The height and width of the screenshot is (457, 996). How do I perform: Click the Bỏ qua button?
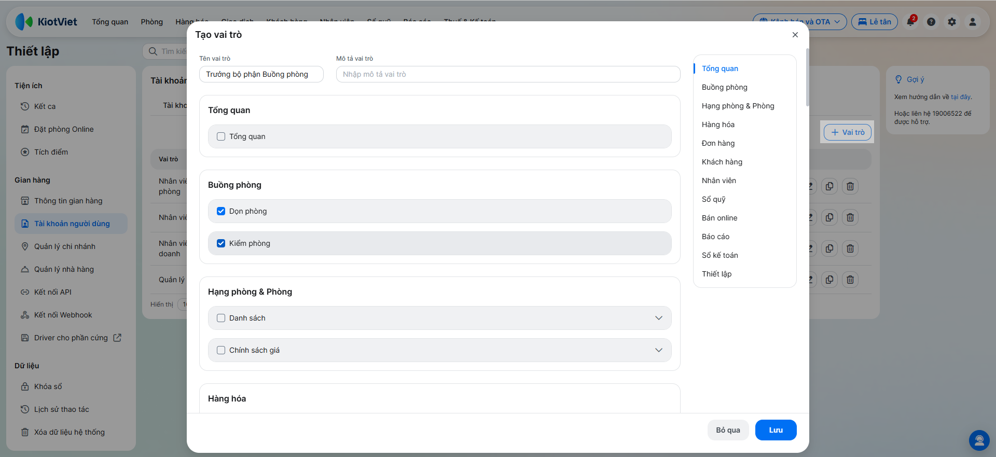728,430
